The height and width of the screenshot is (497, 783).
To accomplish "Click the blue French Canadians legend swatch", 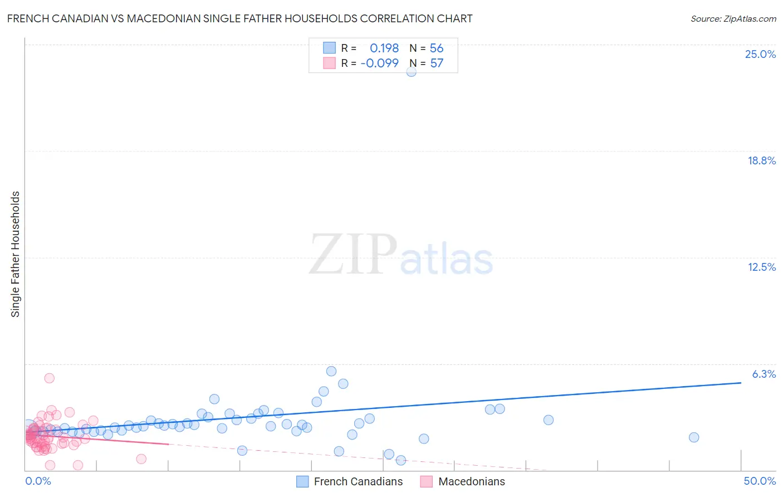I will pos(302,481).
